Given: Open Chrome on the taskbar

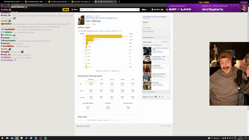Looking at the screenshot, I should point(17,138).
